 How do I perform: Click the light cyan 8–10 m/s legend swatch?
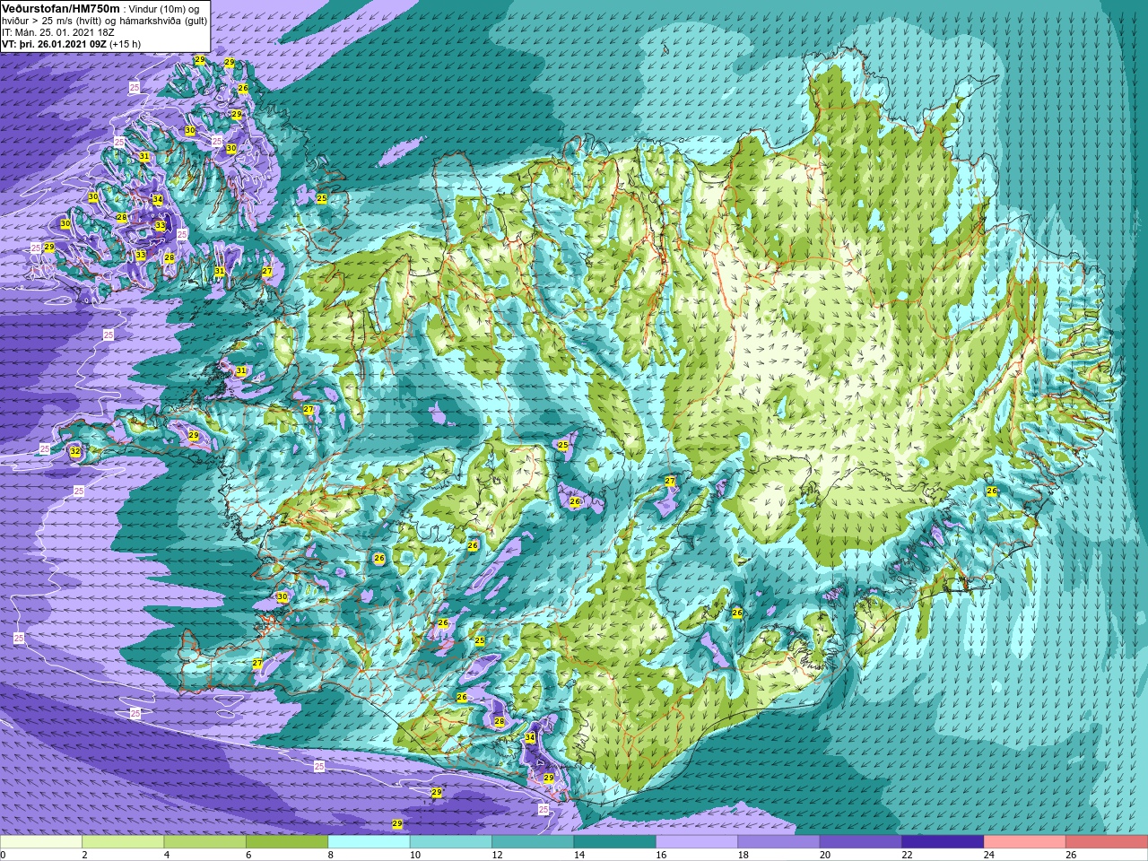tap(369, 842)
